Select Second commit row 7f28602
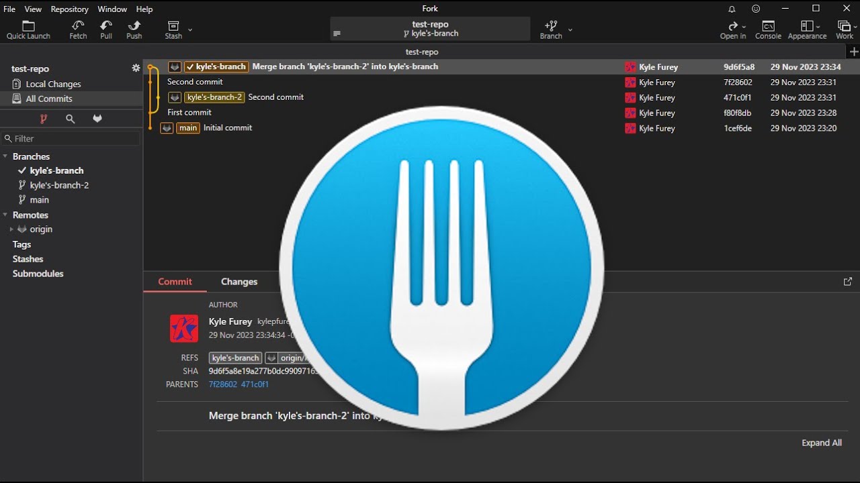 (x=501, y=82)
